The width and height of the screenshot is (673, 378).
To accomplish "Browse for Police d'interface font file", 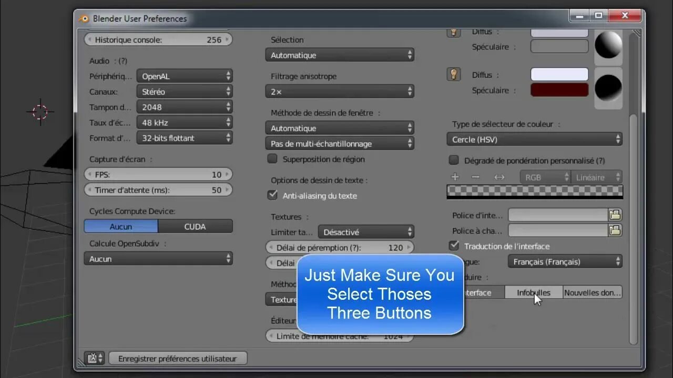I will 615,215.
